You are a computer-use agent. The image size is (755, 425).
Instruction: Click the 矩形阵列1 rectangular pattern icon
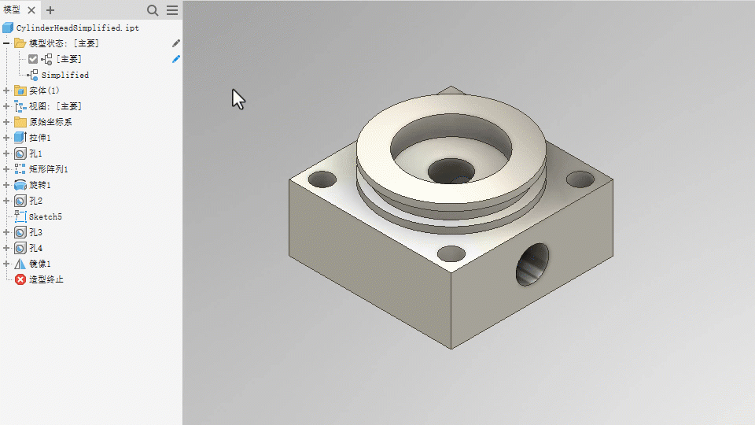(x=20, y=169)
